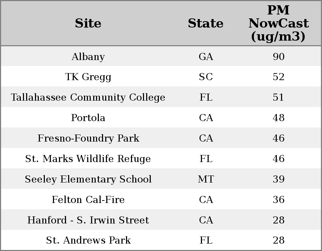322x251 pixels.
Task: Select the TK Gregg site name
Action: tap(88, 77)
